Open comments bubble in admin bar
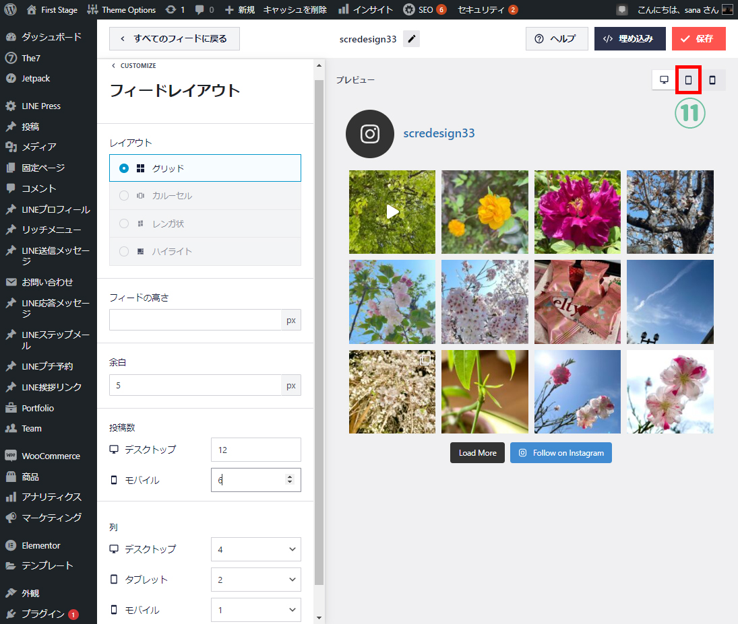Screen dimensions: 738x624 [x=204, y=9]
